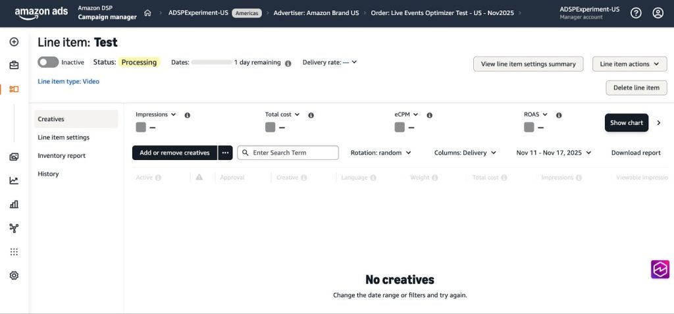Click the info icon next to Dates

click(288, 63)
